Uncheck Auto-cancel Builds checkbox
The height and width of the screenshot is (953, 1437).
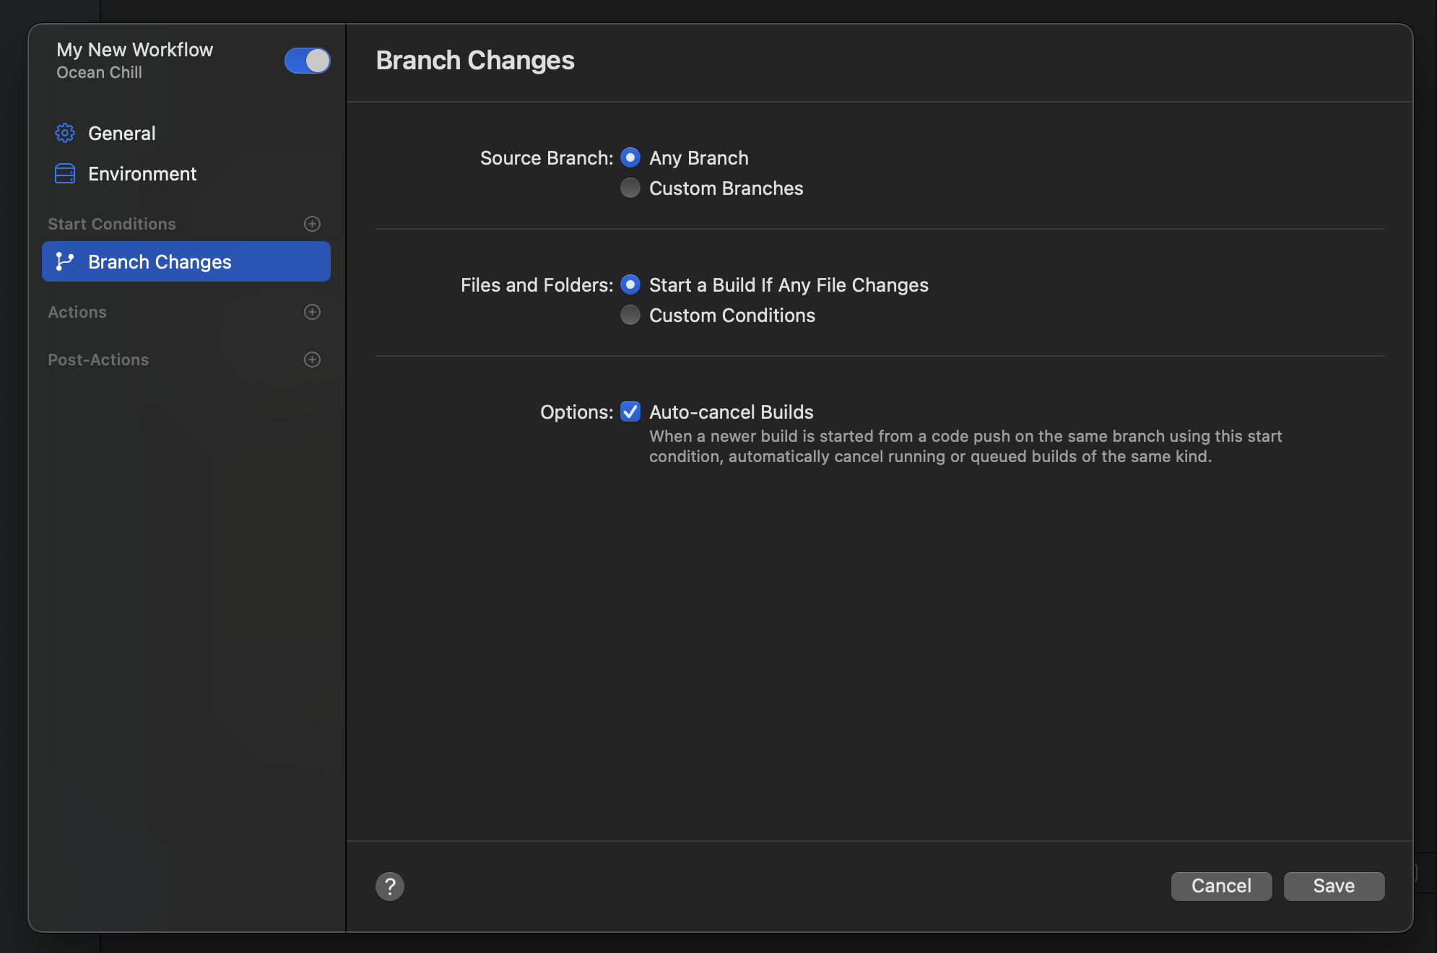[630, 412]
